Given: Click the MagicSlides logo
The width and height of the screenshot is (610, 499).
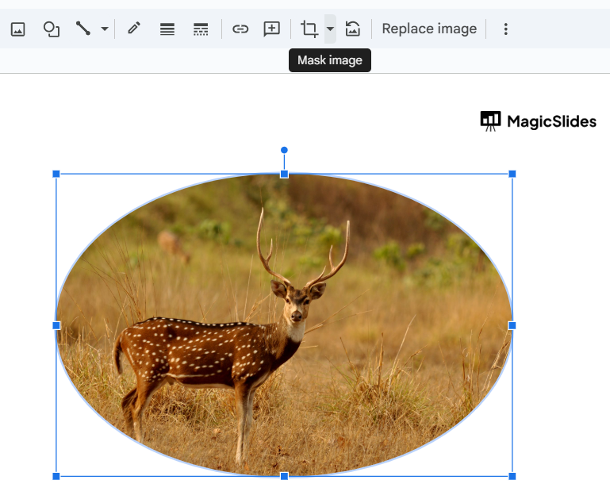Looking at the screenshot, I should (x=538, y=121).
